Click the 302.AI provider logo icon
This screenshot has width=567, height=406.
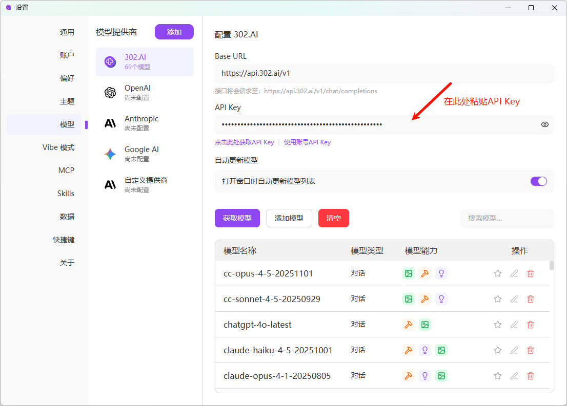point(110,62)
